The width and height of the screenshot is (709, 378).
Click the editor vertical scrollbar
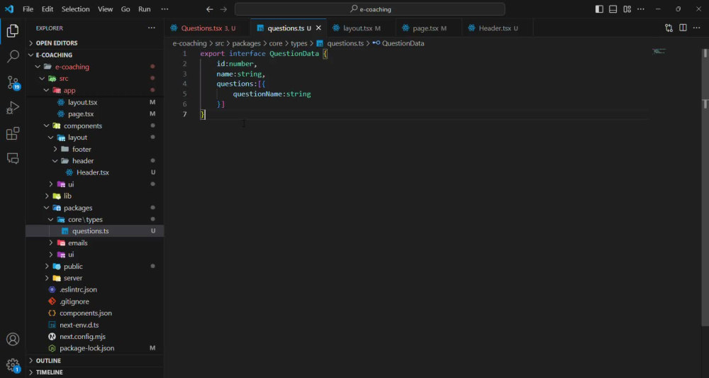click(x=705, y=187)
